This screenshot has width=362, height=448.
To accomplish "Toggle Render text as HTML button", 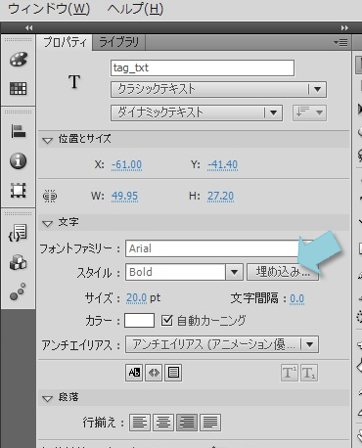I will coord(154,373).
